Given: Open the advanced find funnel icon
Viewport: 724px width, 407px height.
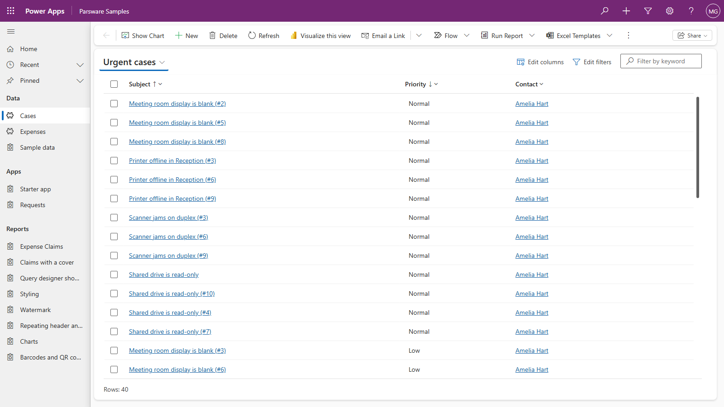Looking at the screenshot, I should [x=648, y=11].
